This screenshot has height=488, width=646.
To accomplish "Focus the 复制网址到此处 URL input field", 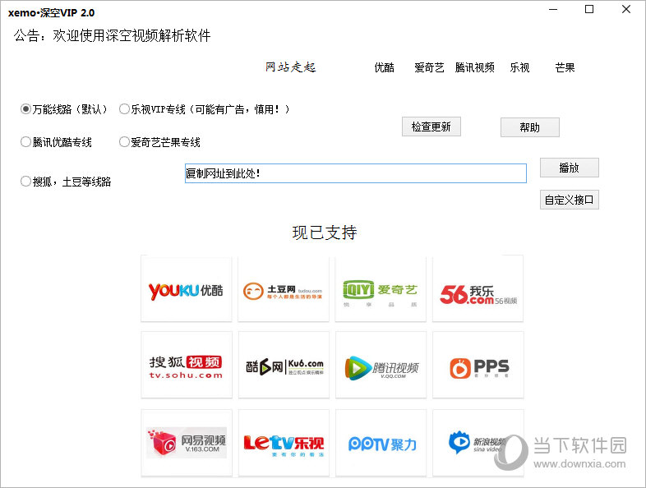I will click(x=356, y=173).
